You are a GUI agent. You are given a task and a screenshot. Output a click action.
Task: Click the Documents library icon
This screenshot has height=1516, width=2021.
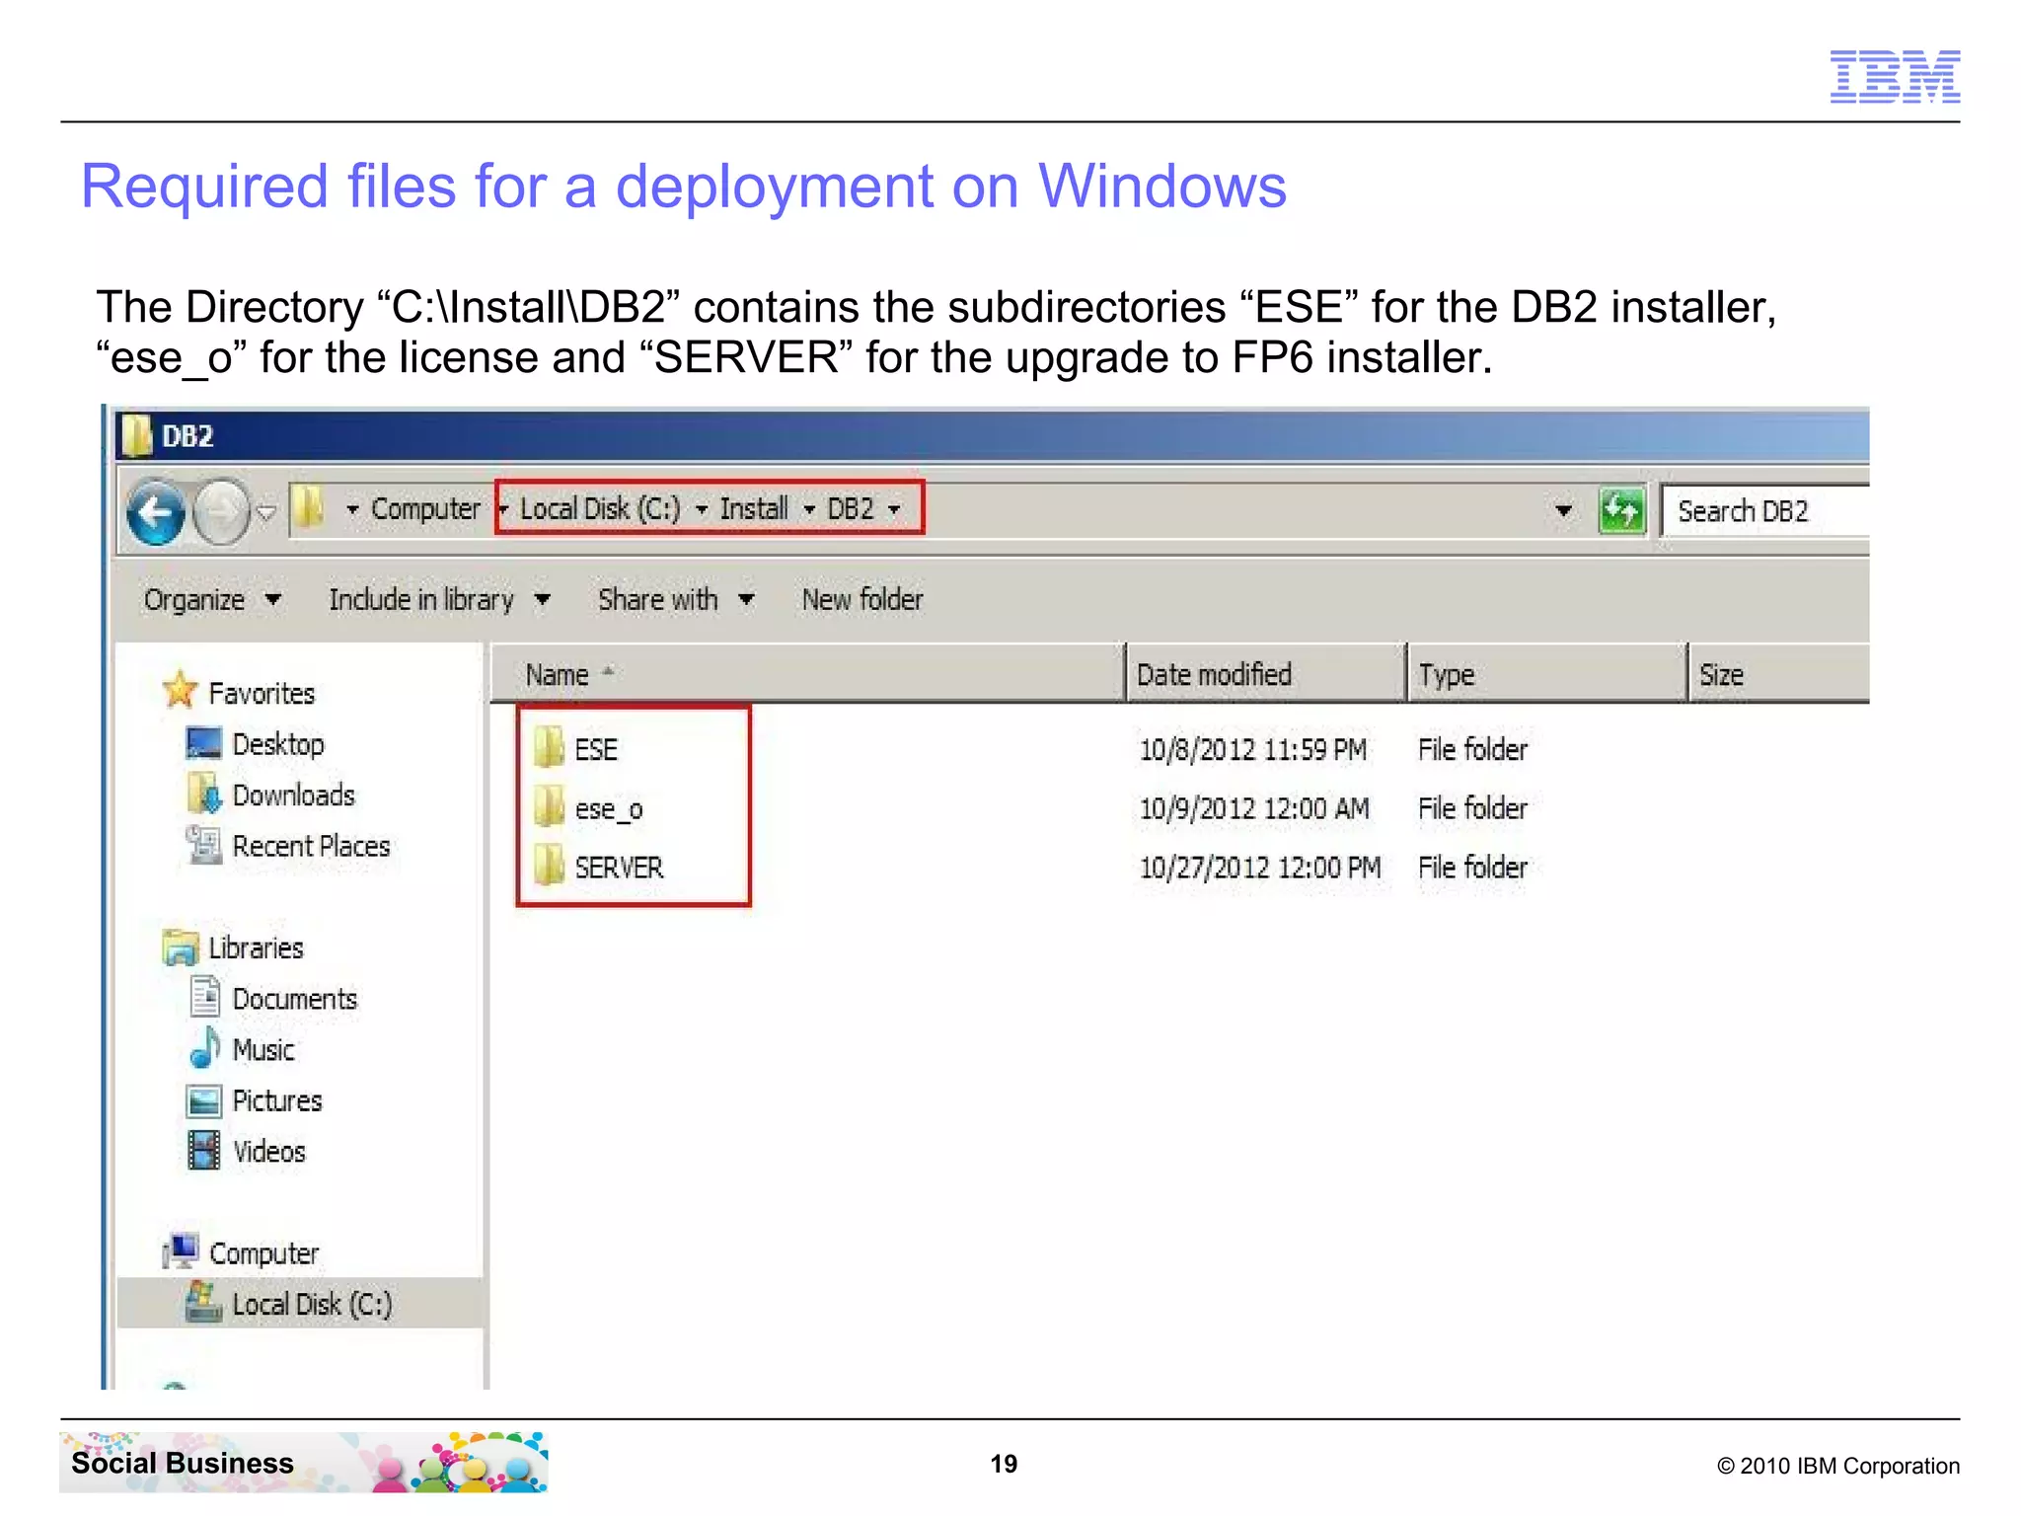(x=204, y=997)
